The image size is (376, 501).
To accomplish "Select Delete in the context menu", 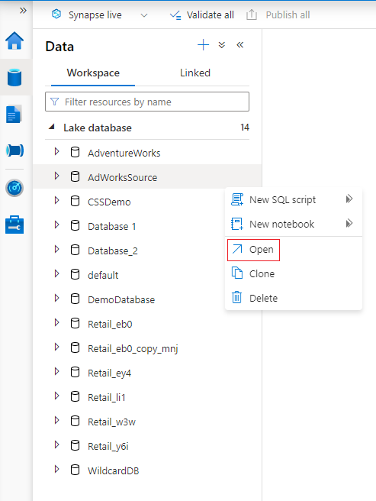I will (x=294, y=298).
